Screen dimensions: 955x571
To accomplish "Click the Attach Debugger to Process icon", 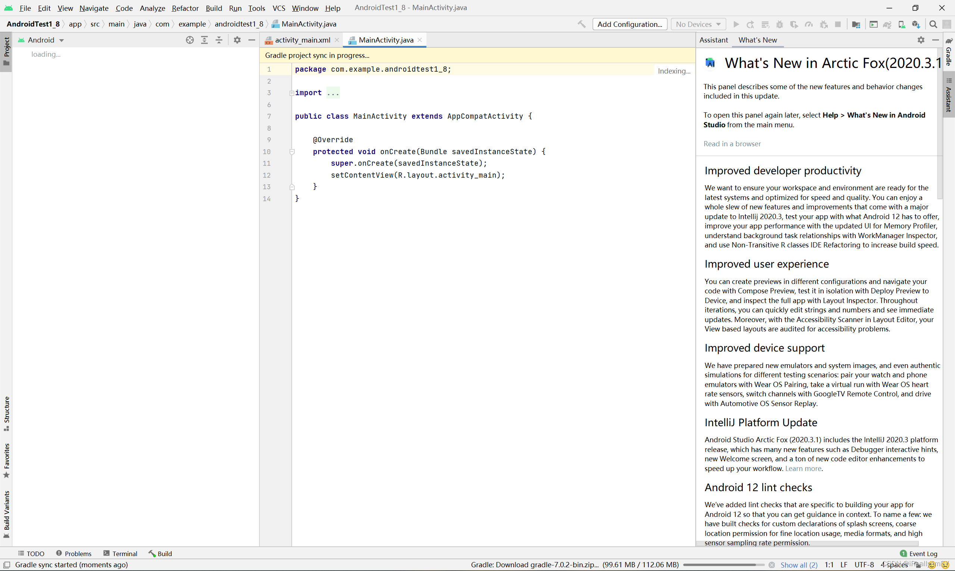I will 823,24.
